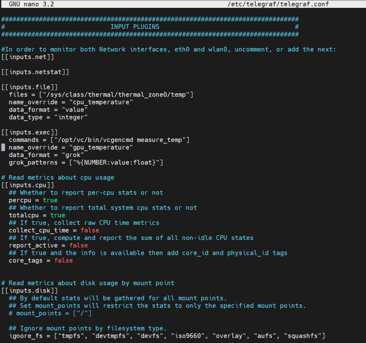Place cursor on the [[inputs.exec]] header
This screenshot has width=366, height=343.
click(x=29, y=132)
